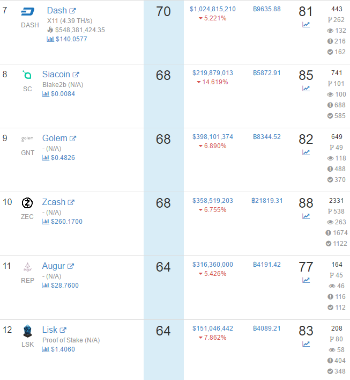The width and height of the screenshot is (350, 380).
Task: Click the Siacoin logo icon
Action: pyautogui.click(x=27, y=75)
